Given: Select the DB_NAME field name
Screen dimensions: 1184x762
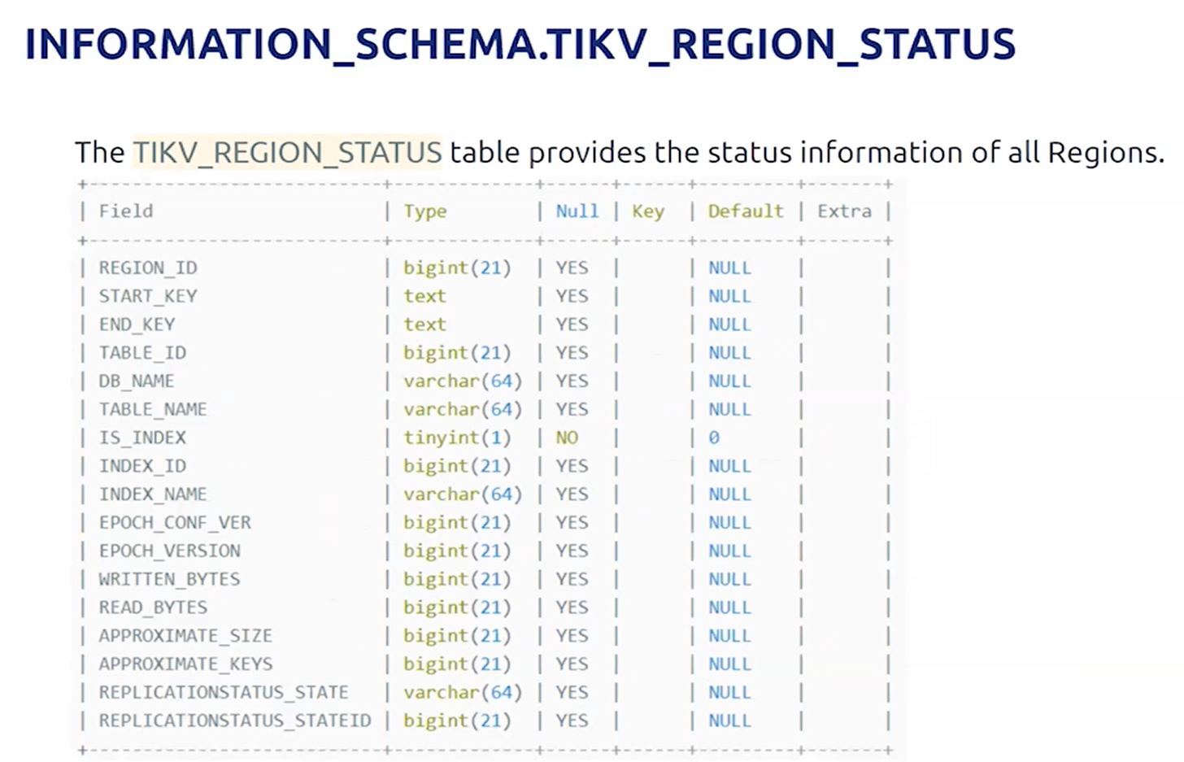Looking at the screenshot, I should [x=137, y=381].
